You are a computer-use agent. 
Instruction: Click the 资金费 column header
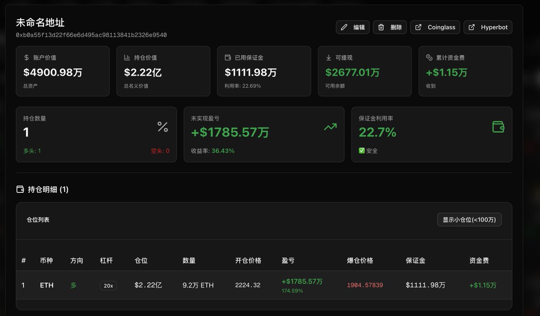point(479,261)
